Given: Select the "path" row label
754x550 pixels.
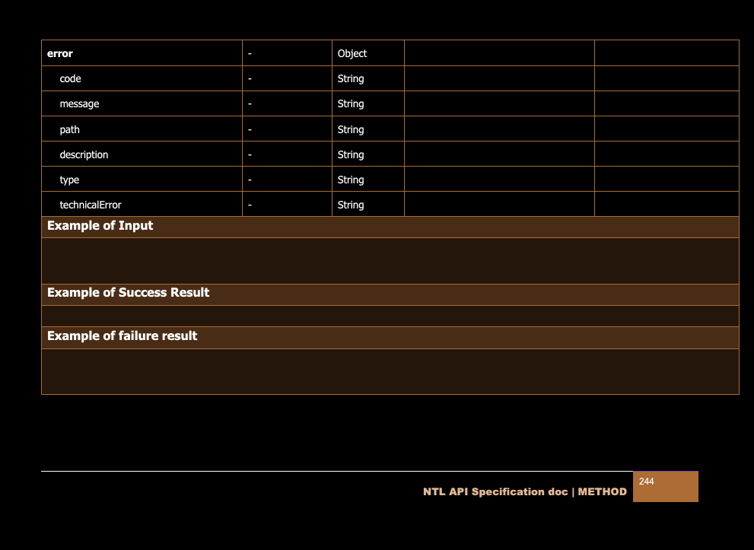Looking at the screenshot, I should [x=69, y=129].
